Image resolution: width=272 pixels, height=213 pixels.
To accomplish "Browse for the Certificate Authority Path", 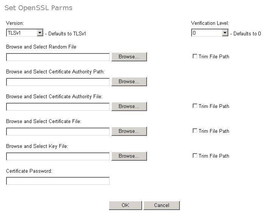I will [x=129, y=82].
